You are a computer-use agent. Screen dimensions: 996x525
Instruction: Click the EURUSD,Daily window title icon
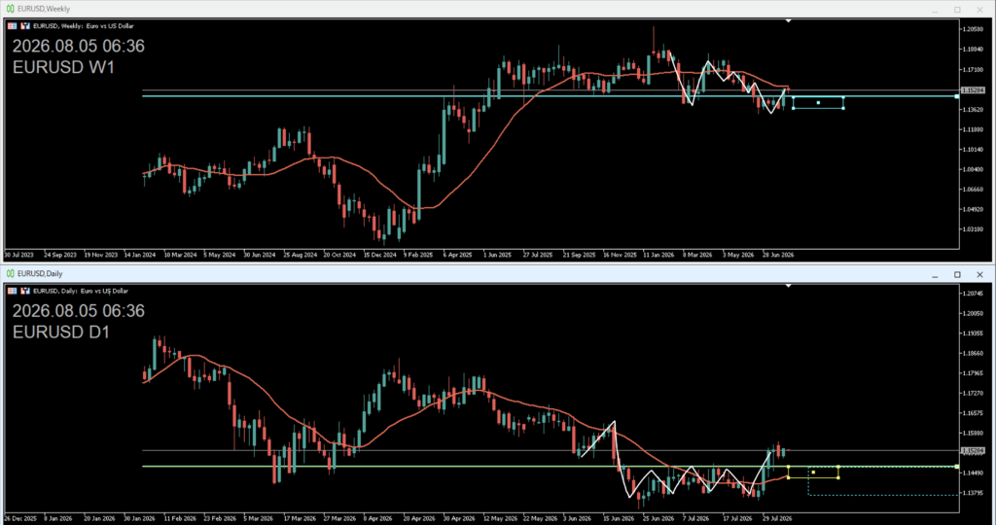click(10, 273)
